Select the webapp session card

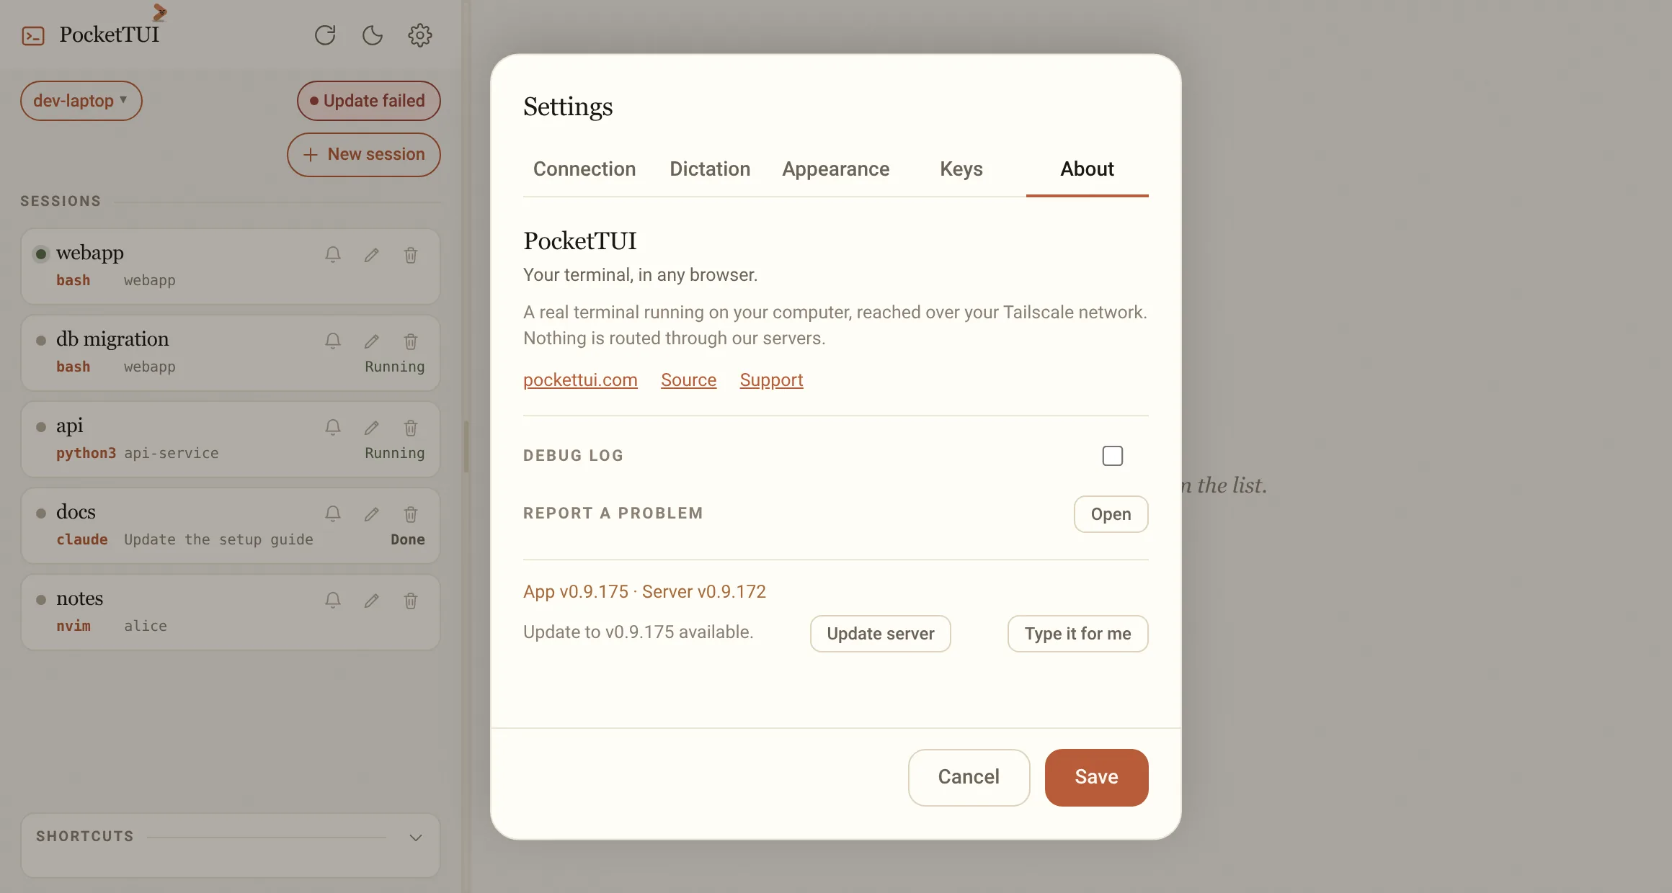231,266
